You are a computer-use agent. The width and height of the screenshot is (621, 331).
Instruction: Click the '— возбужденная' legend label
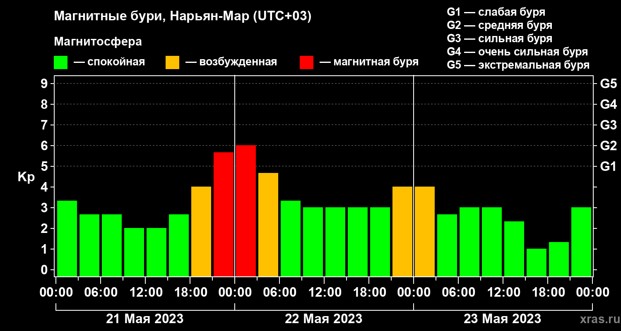231,62
